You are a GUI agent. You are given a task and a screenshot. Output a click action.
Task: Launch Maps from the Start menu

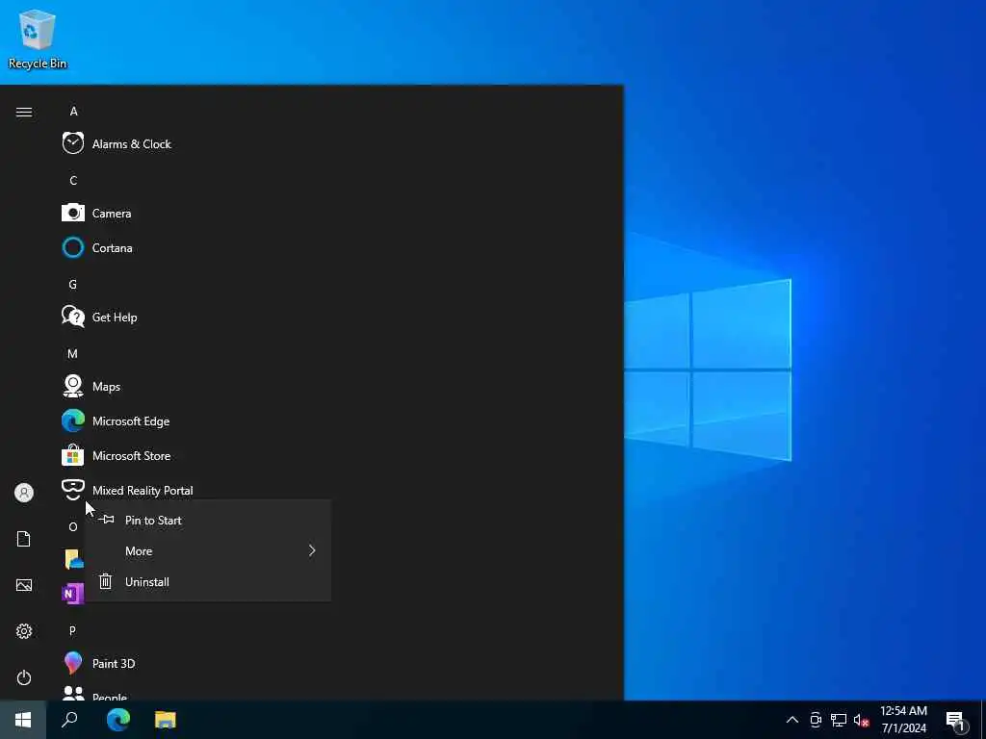coord(91,387)
